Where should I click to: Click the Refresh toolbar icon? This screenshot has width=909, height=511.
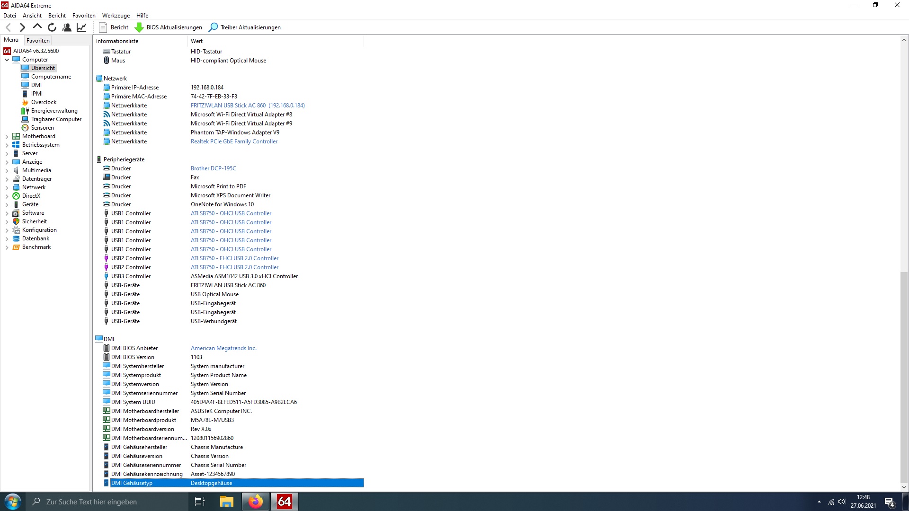pyautogui.click(x=52, y=27)
